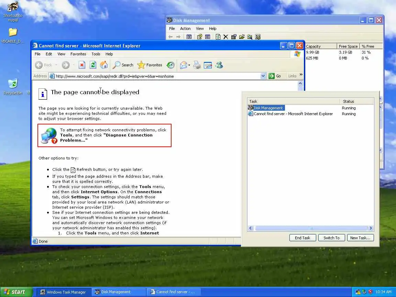The image size is (396, 297).
Task: Click Task Manager horizontal scrollbar right arrow
Action: (371, 228)
